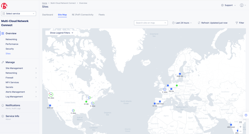
Task: Click the F5 logo icon
Action: 4,5
